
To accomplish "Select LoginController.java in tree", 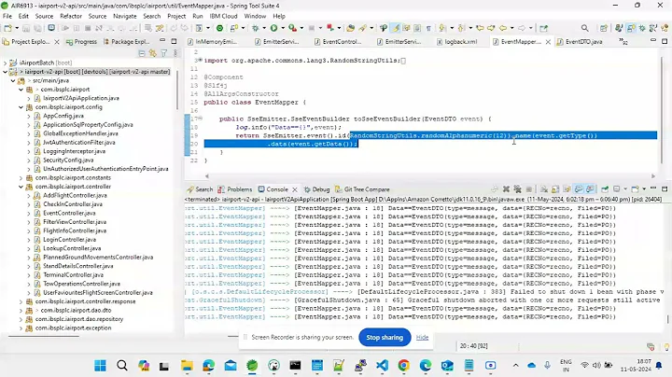I will pyautogui.click(x=69, y=240).
